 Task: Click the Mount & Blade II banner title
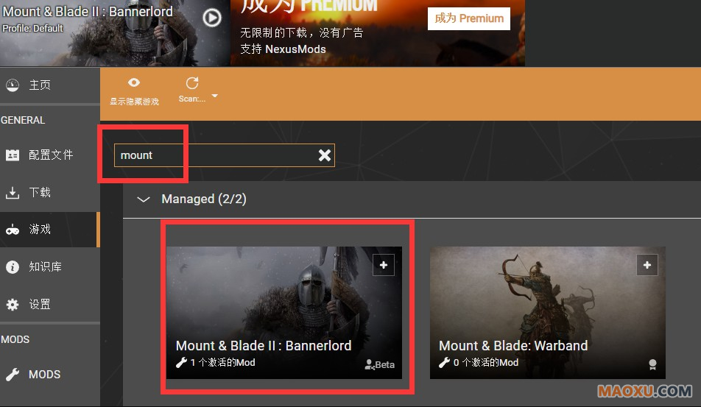(x=88, y=11)
